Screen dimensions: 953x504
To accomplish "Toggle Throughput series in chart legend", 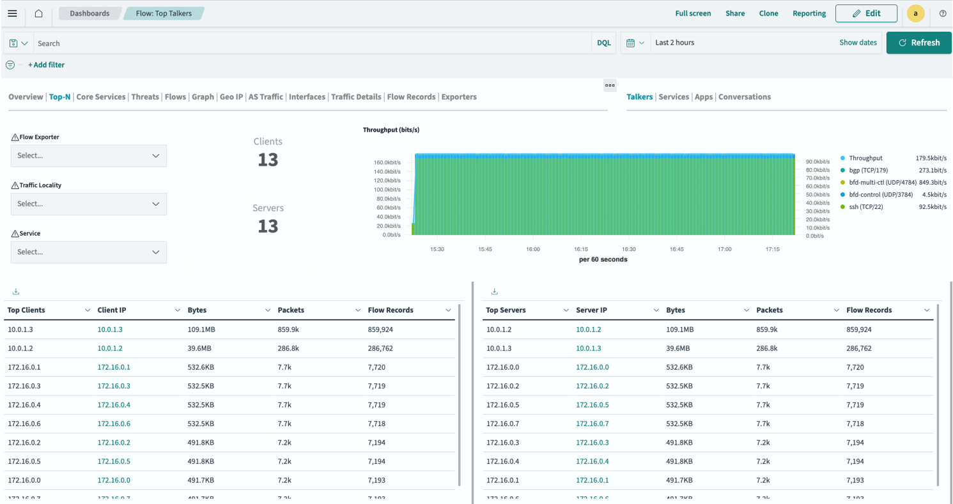I will pyautogui.click(x=865, y=158).
